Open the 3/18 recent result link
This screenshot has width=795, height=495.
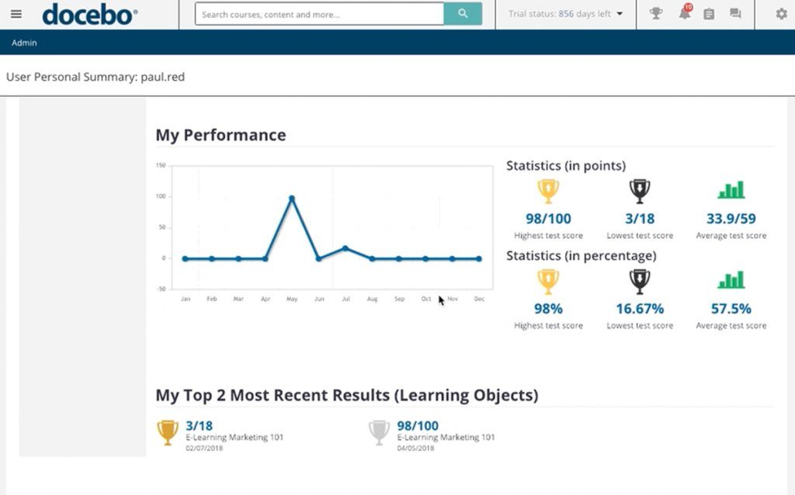pyautogui.click(x=200, y=425)
